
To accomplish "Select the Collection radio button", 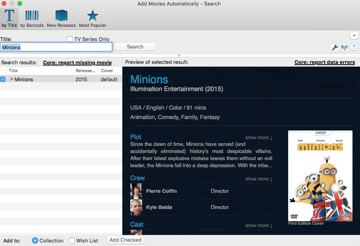I will tap(35, 240).
